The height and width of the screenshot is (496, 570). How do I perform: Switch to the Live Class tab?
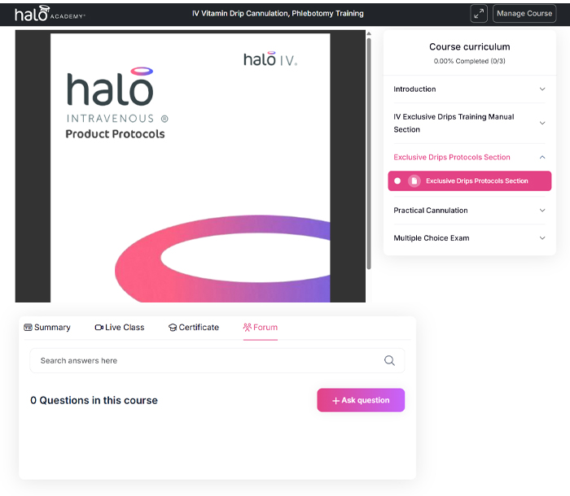(x=120, y=328)
